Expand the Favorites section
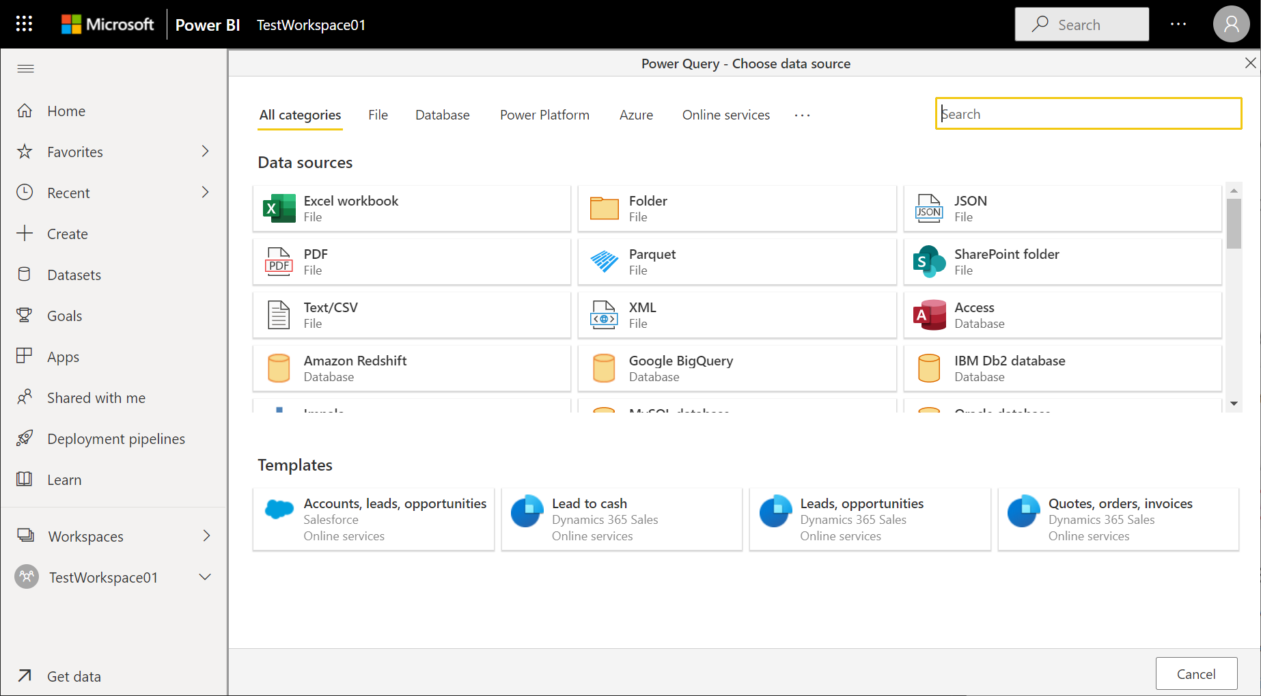The width and height of the screenshot is (1261, 696). tap(205, 152)
